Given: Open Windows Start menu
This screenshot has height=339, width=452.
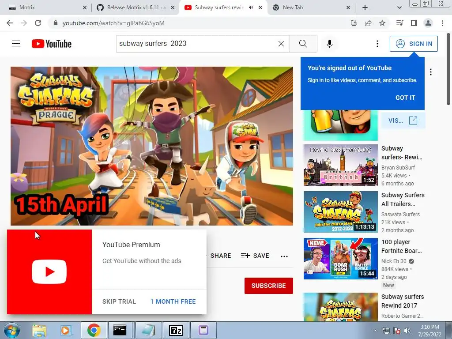Looking at the screenshot, I should tap(12, 331).
